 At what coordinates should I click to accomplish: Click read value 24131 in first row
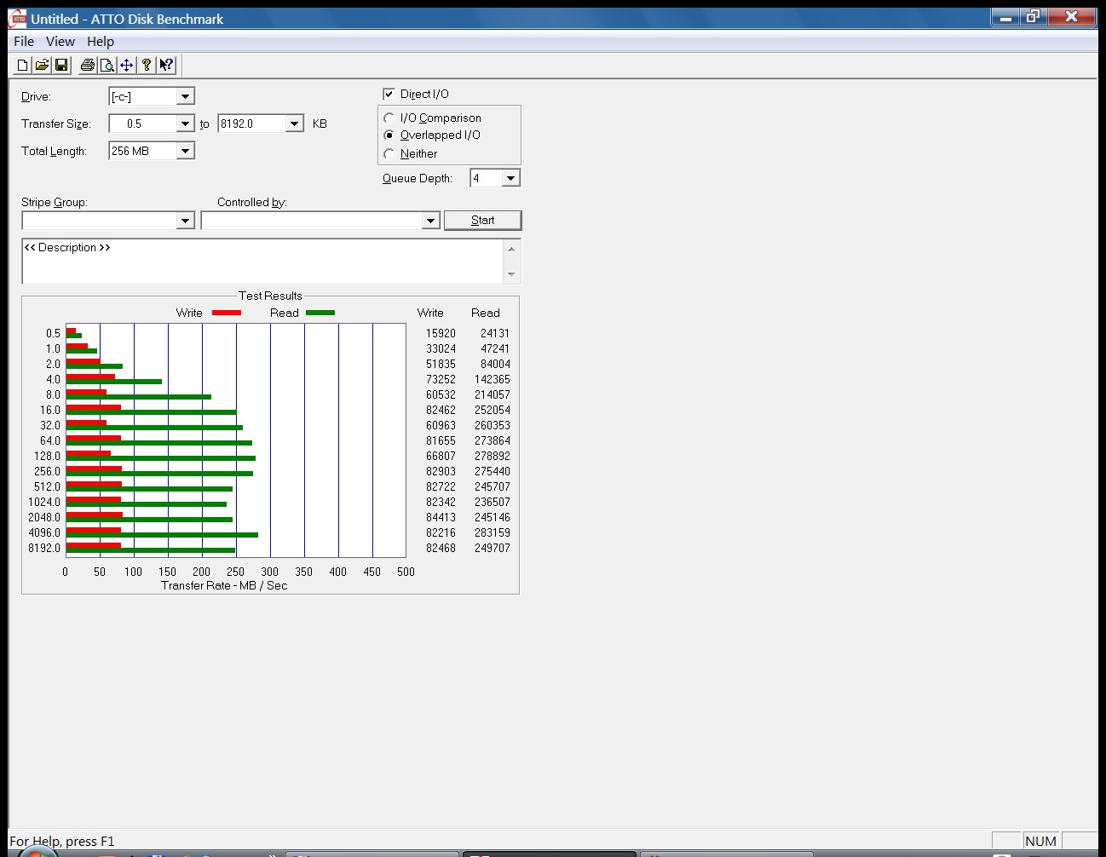click(494, 333)
